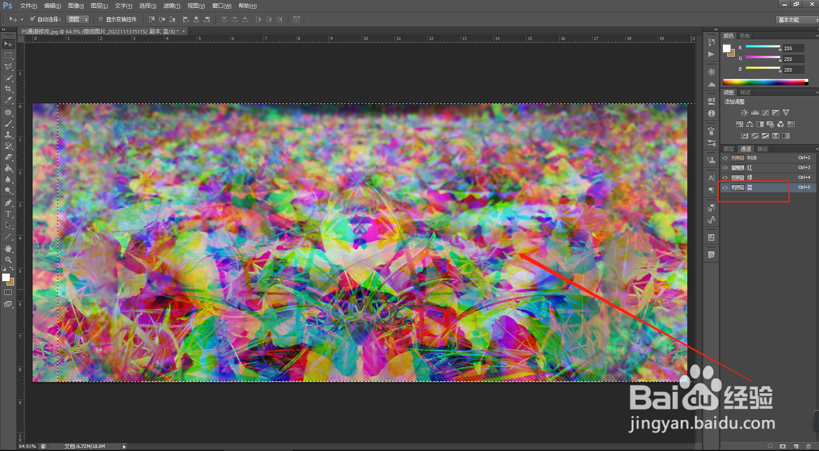Hide the 红 channel eye icon
This screenshot has height=451, width=819.
[x=725, y=168]
